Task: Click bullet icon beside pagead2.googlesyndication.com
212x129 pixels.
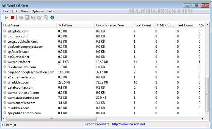Action: pyautogui.click(x=5, y=72)
